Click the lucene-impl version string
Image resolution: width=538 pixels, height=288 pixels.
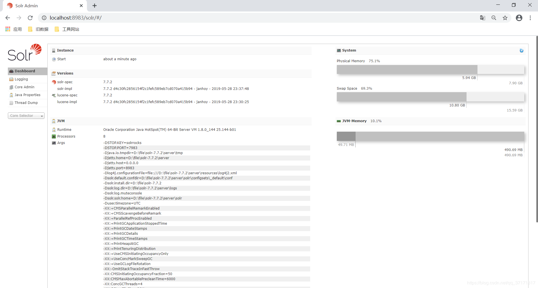176,102
